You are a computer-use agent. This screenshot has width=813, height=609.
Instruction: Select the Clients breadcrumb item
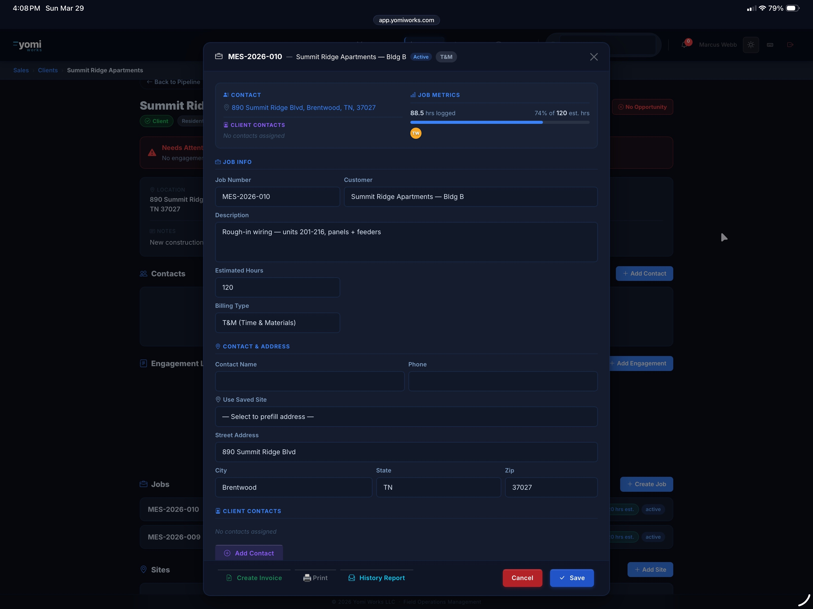coord(48,70)
